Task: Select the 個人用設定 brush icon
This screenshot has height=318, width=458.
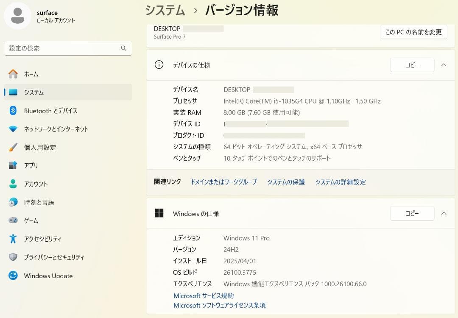Action: click(13, 147)
